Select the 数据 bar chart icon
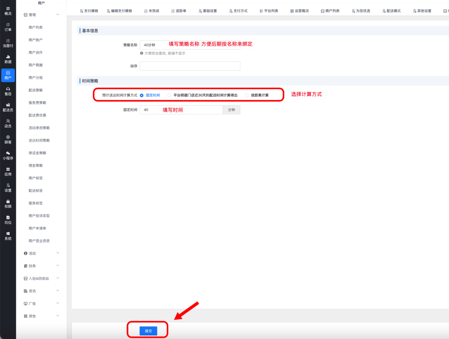The height and width of the screenshot is (339, 449). pyautogui.click(x=8, y=57)
